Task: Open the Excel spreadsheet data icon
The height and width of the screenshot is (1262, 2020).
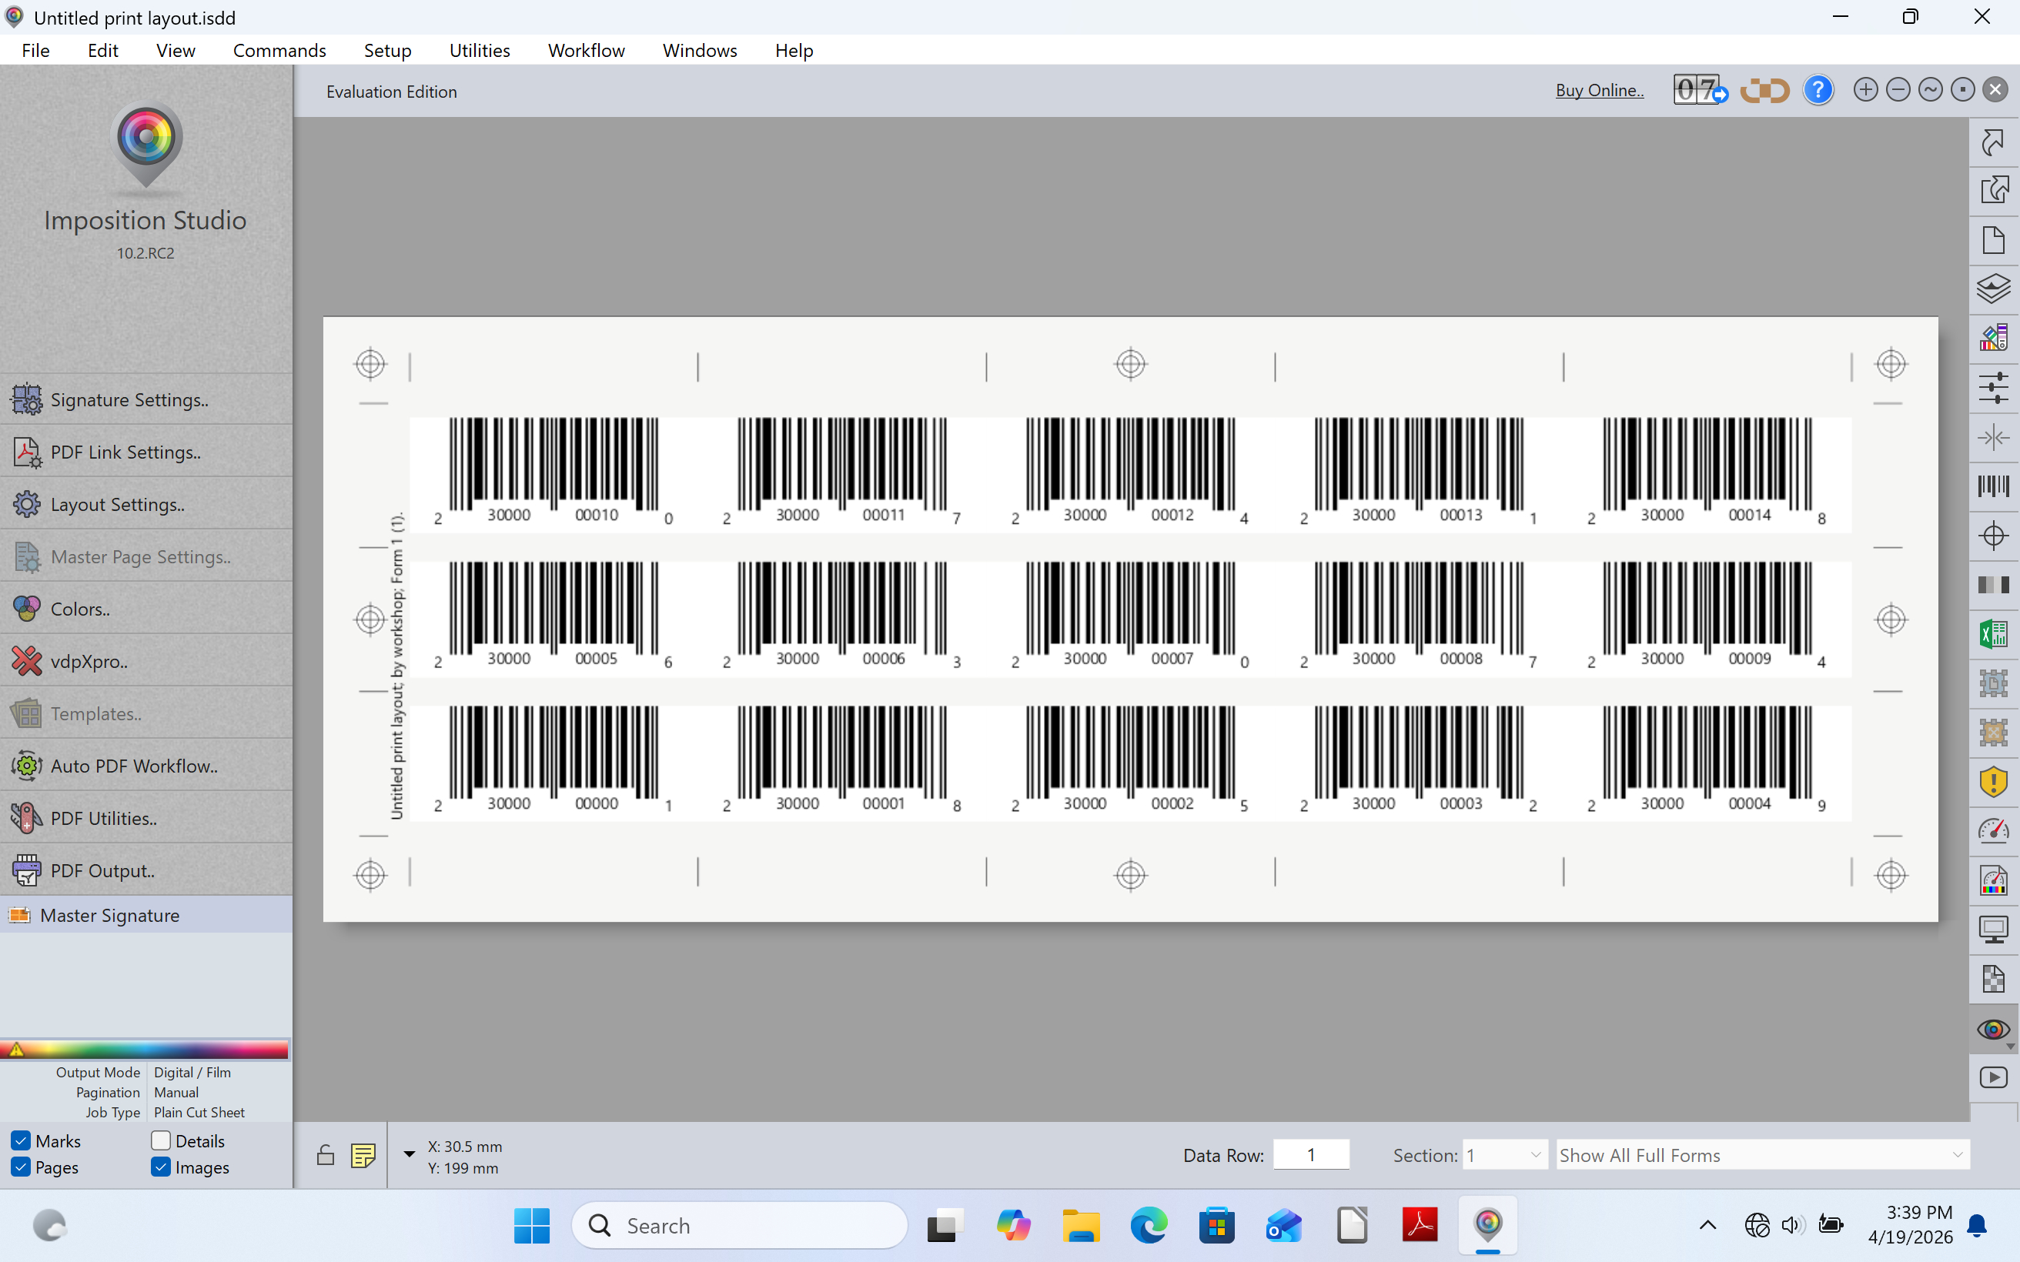Action: tap(1992, 634)
